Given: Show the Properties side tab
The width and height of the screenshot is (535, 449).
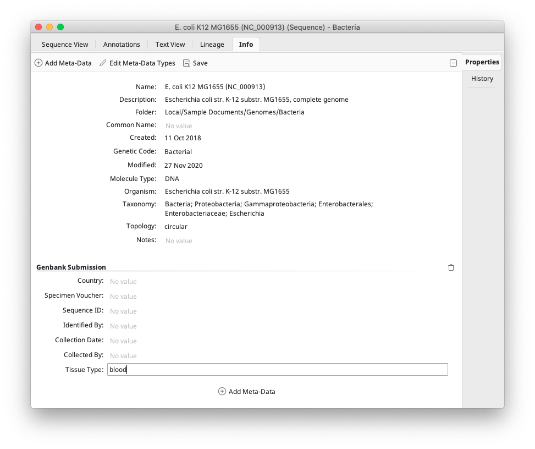Looking at the screenshot, I should [x=482, y=62].
